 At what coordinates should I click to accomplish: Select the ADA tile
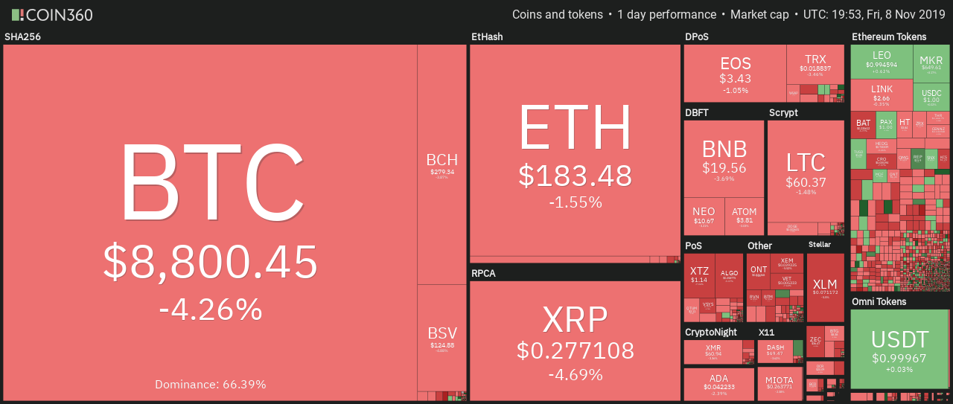[x=718, y=383]
